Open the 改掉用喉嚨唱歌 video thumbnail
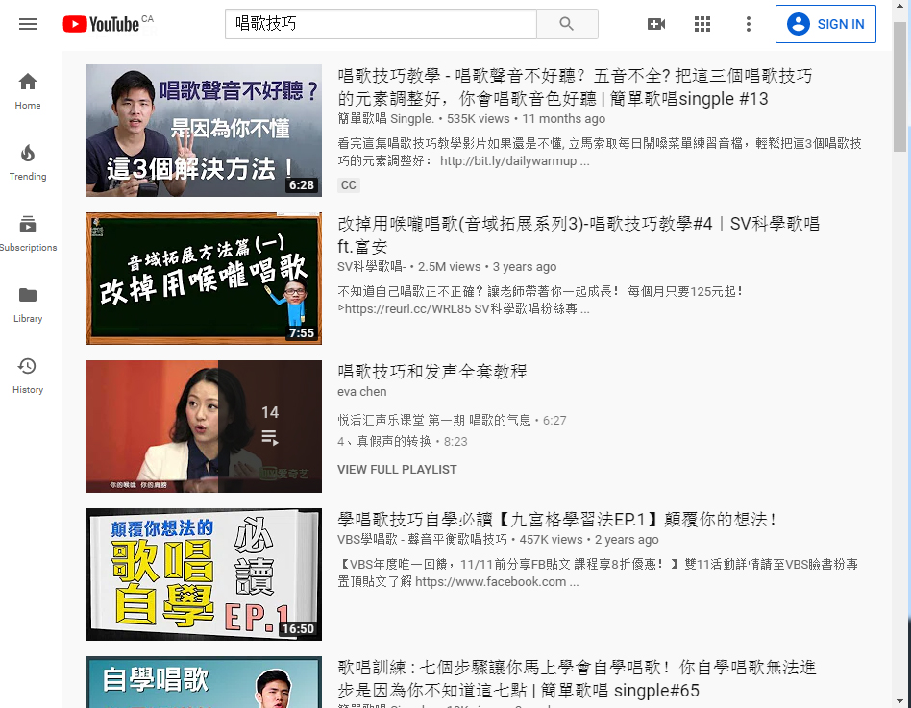 pos(204,279)
